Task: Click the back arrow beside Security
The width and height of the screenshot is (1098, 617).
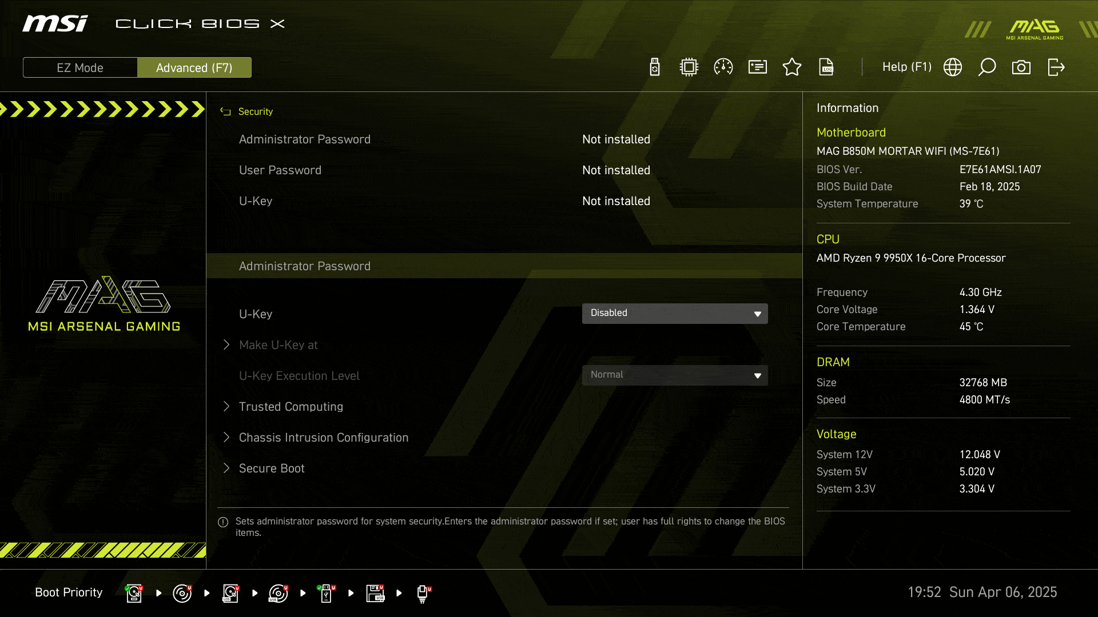Action: coord(225,111)
